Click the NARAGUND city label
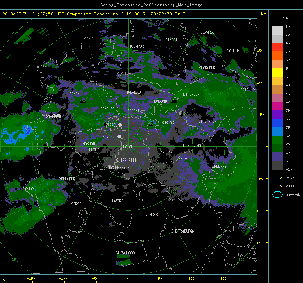This screenshot has height=283, width=303. click(114, 125)
